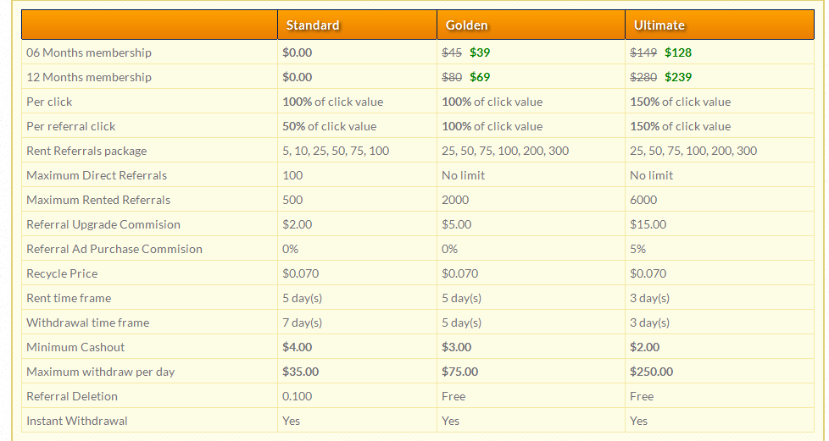Click the Golden column header
The image size is (829, 441).
(467, 25)
